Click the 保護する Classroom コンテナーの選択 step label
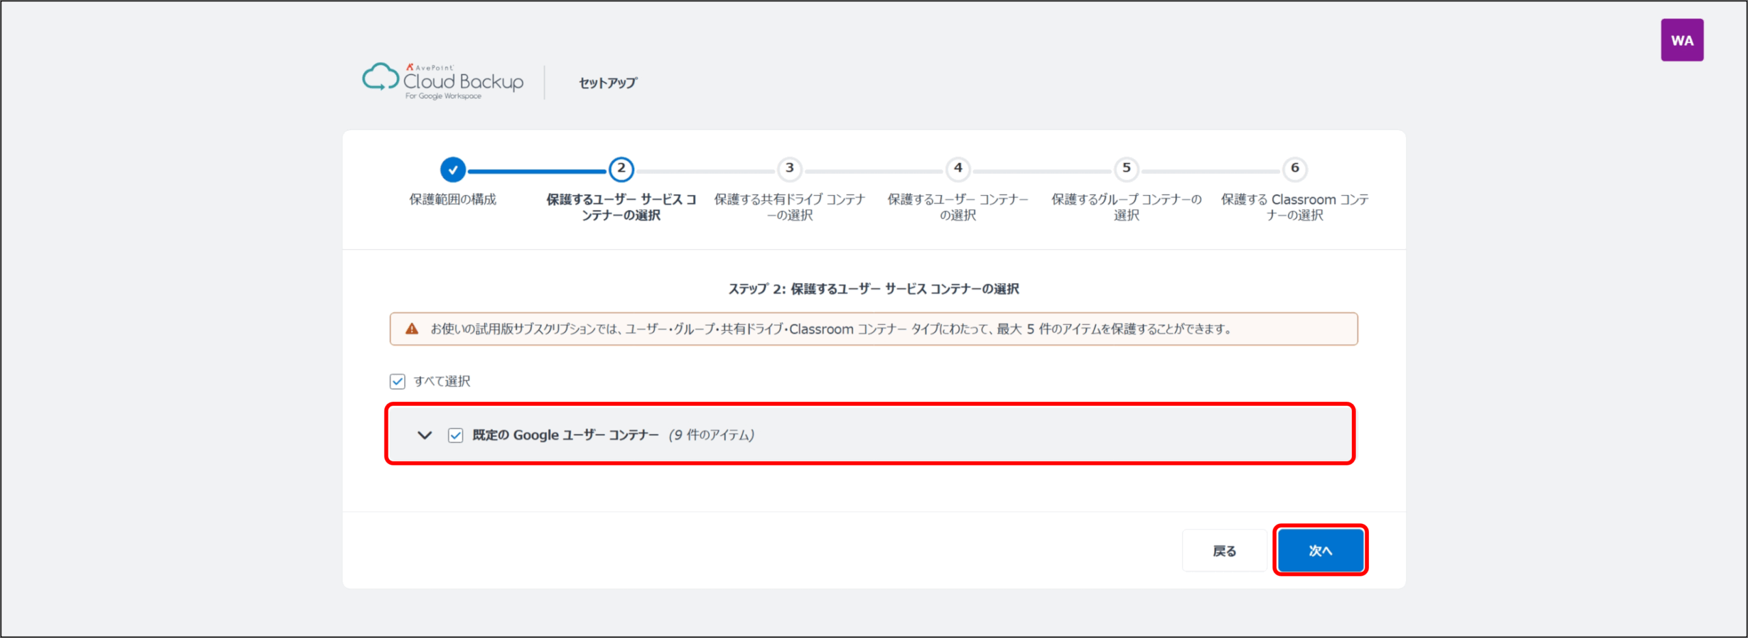Screen dimensions: 1748x638 coord(1295,207)
